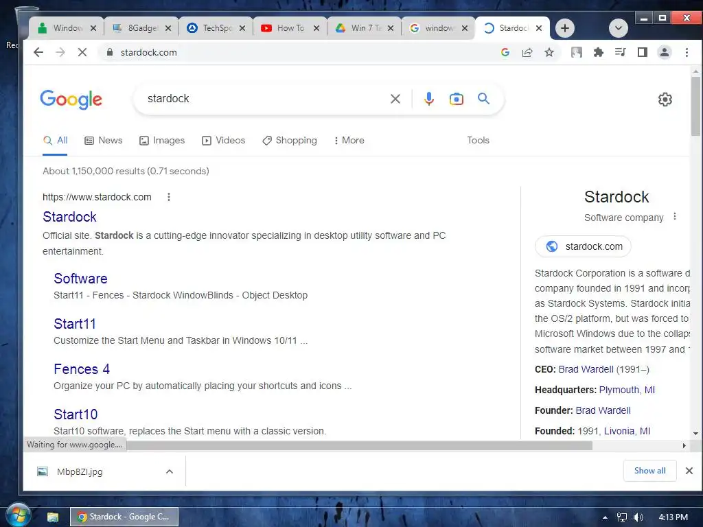Screen dimensions: 703x527
Task: Click Show all downloads button
Action: click(x=649, y=471)
